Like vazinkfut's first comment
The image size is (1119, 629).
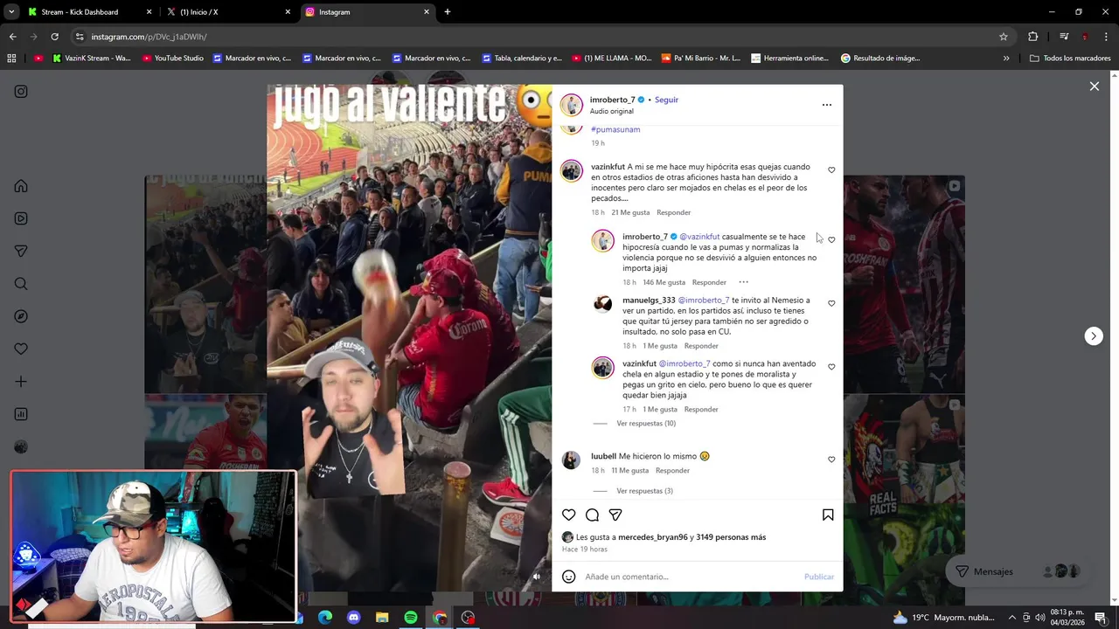click(831, 170)
